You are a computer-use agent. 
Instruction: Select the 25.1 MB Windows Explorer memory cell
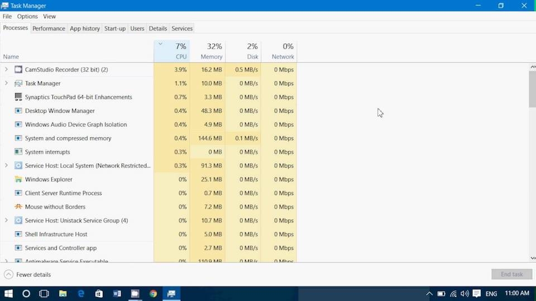pyautogui.click(x=208, y=179)
